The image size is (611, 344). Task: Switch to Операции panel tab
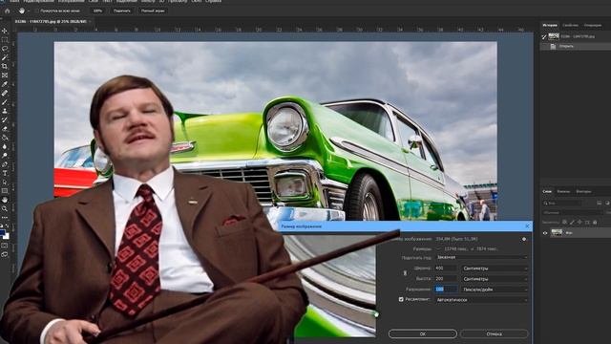(x=593, y=25)
